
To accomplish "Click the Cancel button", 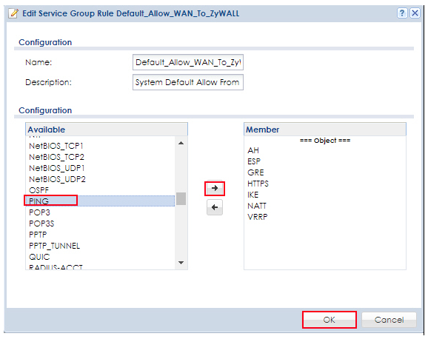I will [389, 320].
